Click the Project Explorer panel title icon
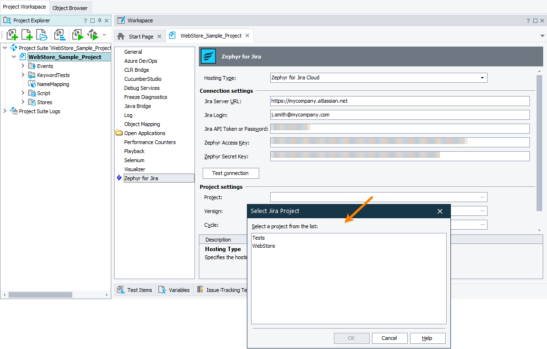The height and width of the screenshot is (349, 547). 7,20
